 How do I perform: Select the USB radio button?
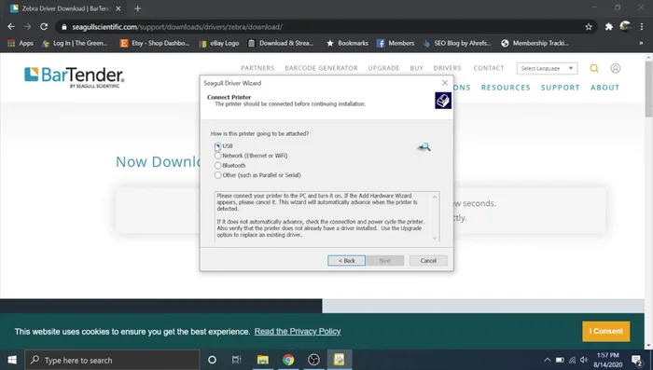tap(217, 145)
